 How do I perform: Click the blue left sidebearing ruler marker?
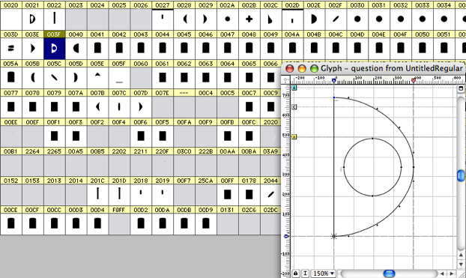(333, 80)
